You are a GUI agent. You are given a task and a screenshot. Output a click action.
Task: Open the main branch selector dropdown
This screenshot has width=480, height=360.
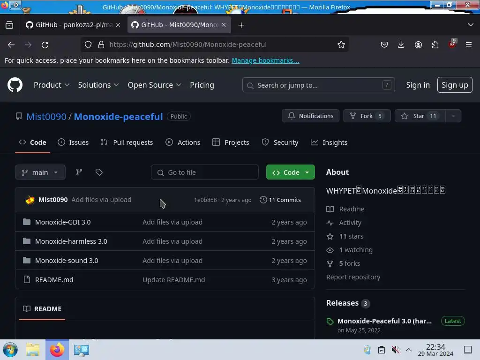click(x=40, y=172)
